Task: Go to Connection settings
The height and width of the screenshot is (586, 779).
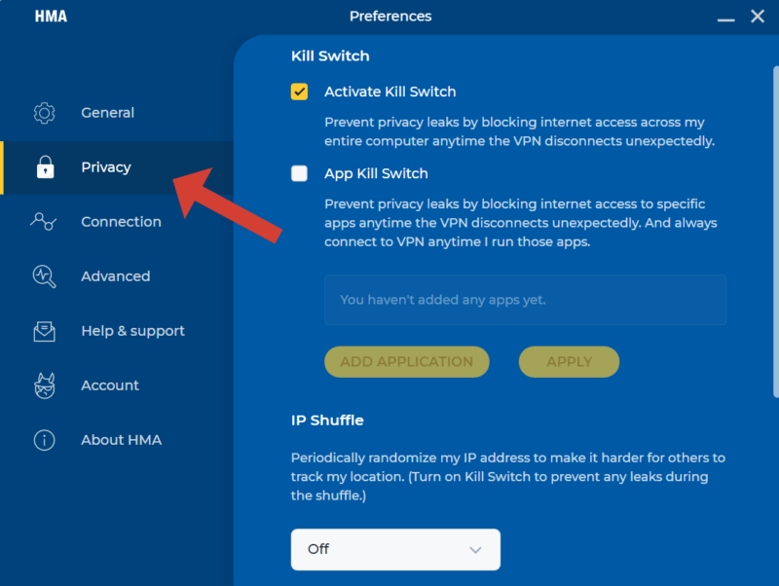Action: click(x=117, y=222)
